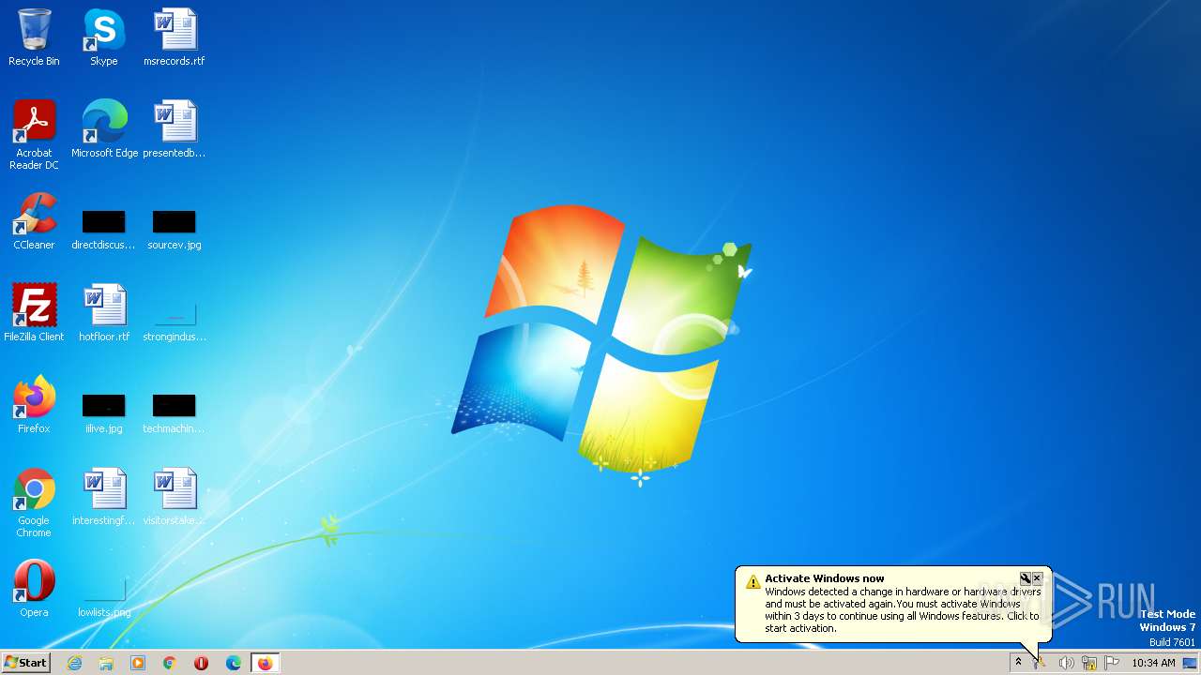This screenshot has width=1201, height=675.
Task: Select the CCleaner desktop shortcut
Action: click(34, 221)
